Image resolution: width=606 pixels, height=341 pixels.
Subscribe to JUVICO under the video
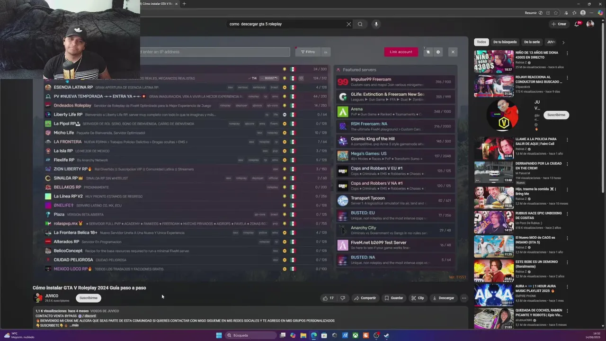pos(89,298)
